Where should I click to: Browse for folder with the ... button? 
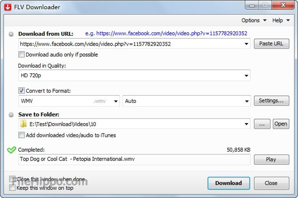tap(262, 124)
